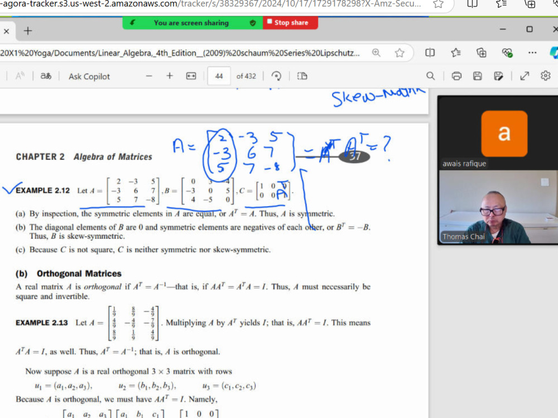
Task: Save the PDF with floppy icon
Action: [478, 76]
